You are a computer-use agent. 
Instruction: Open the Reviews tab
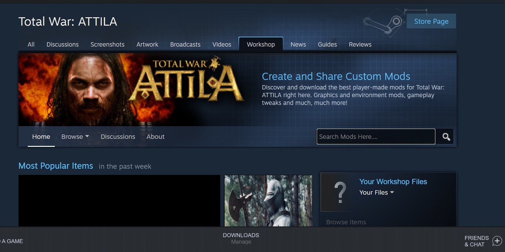pyautogui.click(x=360, y=44)
